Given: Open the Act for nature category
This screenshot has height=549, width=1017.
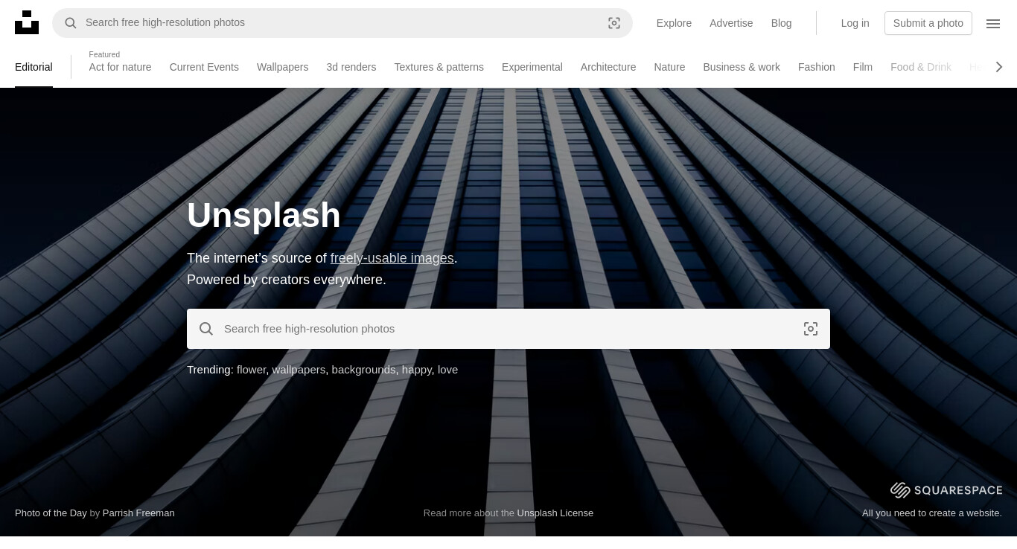Looking at the screenshot, I should pyautogui.click(x=120, y=67).
